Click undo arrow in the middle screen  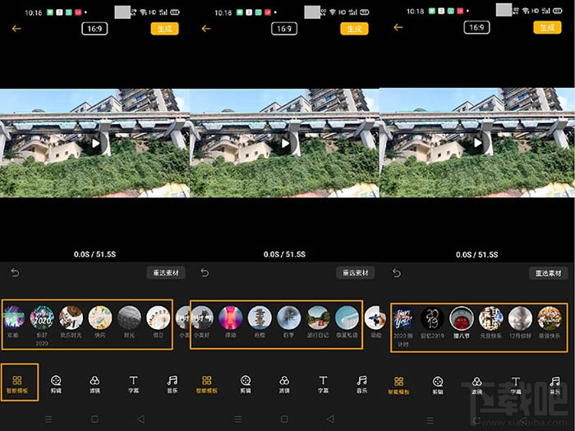[205, 273]
